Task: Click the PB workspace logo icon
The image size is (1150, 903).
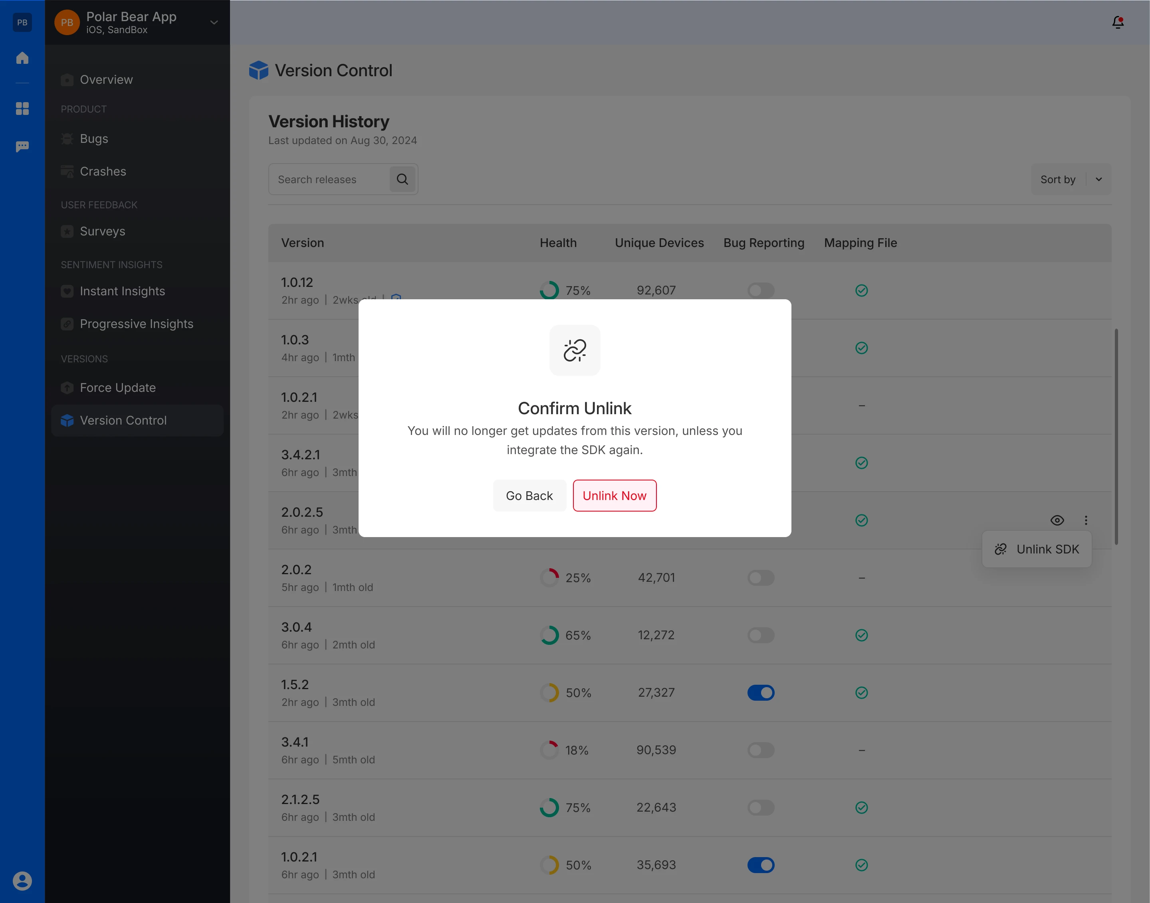Action: [22, 22]
